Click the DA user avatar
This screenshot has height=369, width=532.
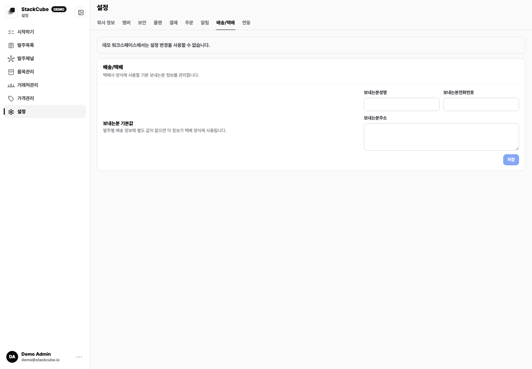[12, 357]
